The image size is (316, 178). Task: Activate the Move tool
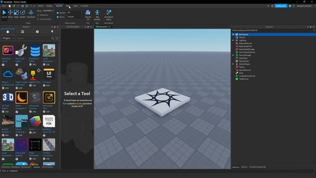coord(10,14)
